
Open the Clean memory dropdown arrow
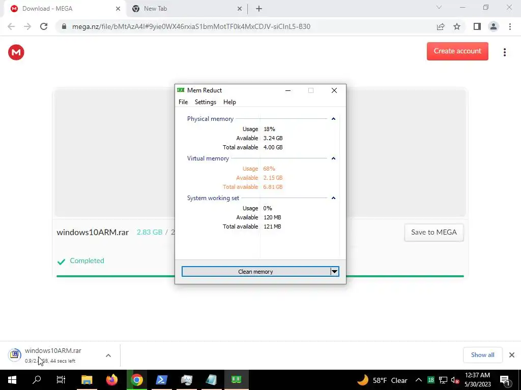334,272
